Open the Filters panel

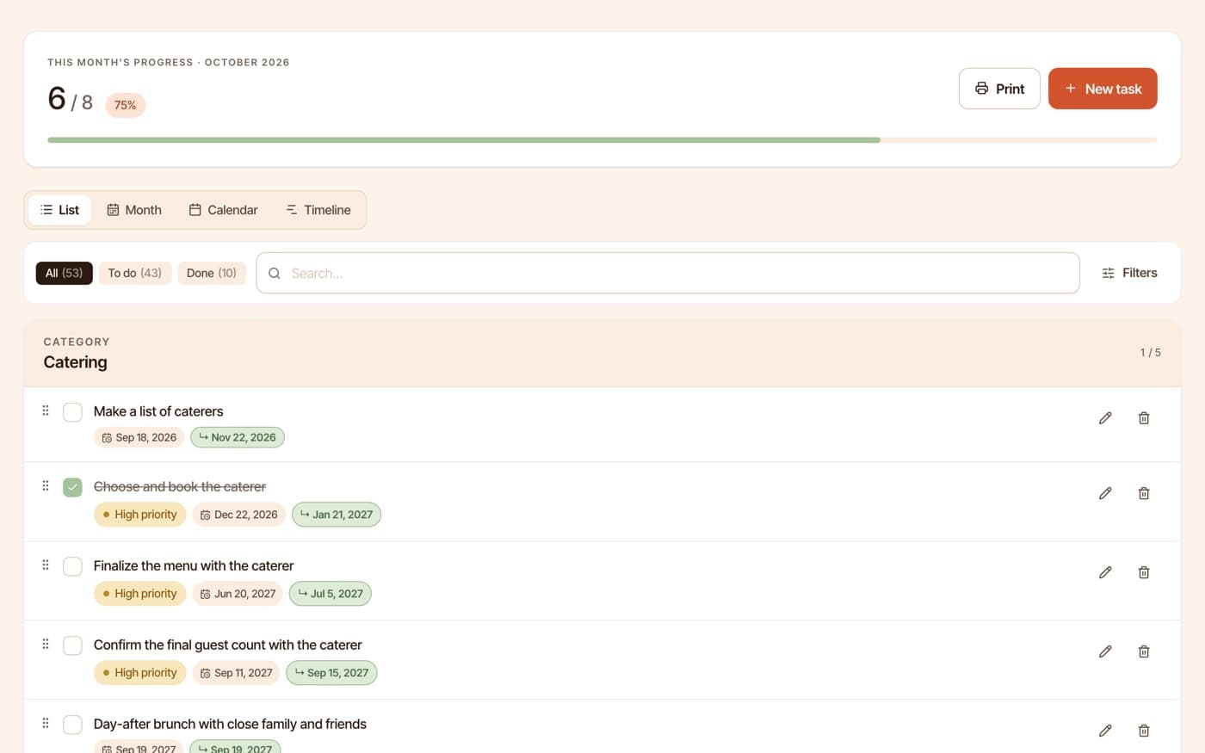tap(1129, 273)
